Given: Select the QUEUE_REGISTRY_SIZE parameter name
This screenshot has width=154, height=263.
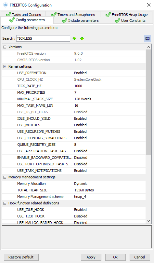Looking at the screenshot, I should pyautogui.click(x=36, y=145).
